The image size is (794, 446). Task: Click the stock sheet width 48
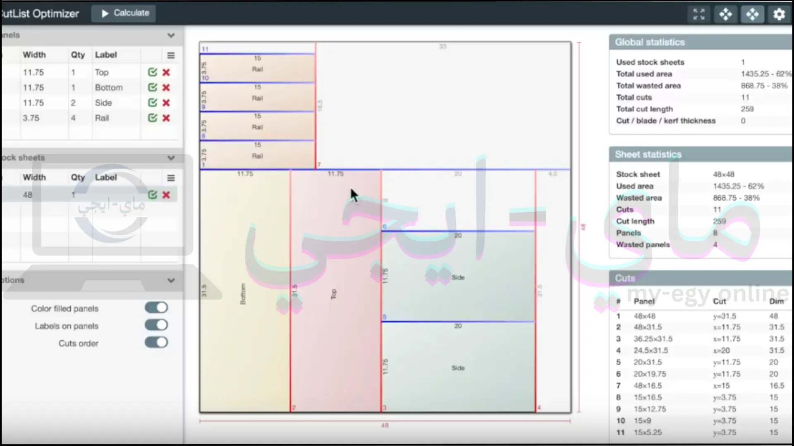click(27, 195)
